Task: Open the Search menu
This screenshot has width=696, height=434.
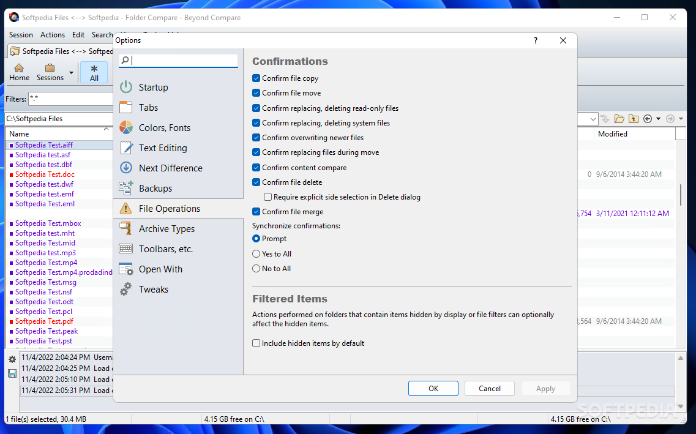Action: (102, 35)
